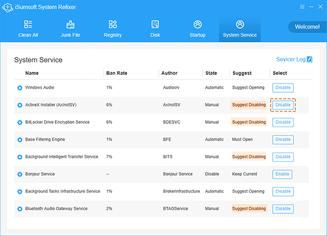Click the Welcome! button

coord(307,27)
